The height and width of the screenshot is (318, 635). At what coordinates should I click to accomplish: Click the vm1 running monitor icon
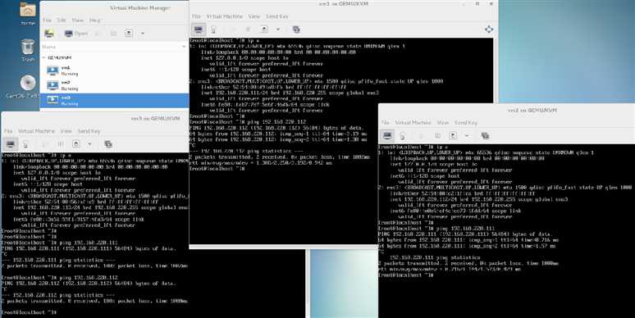53,70
